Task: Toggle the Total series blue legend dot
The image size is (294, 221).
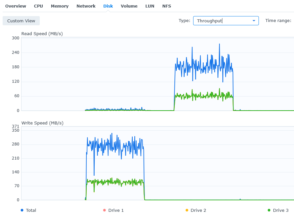Action: pos(22,210)
